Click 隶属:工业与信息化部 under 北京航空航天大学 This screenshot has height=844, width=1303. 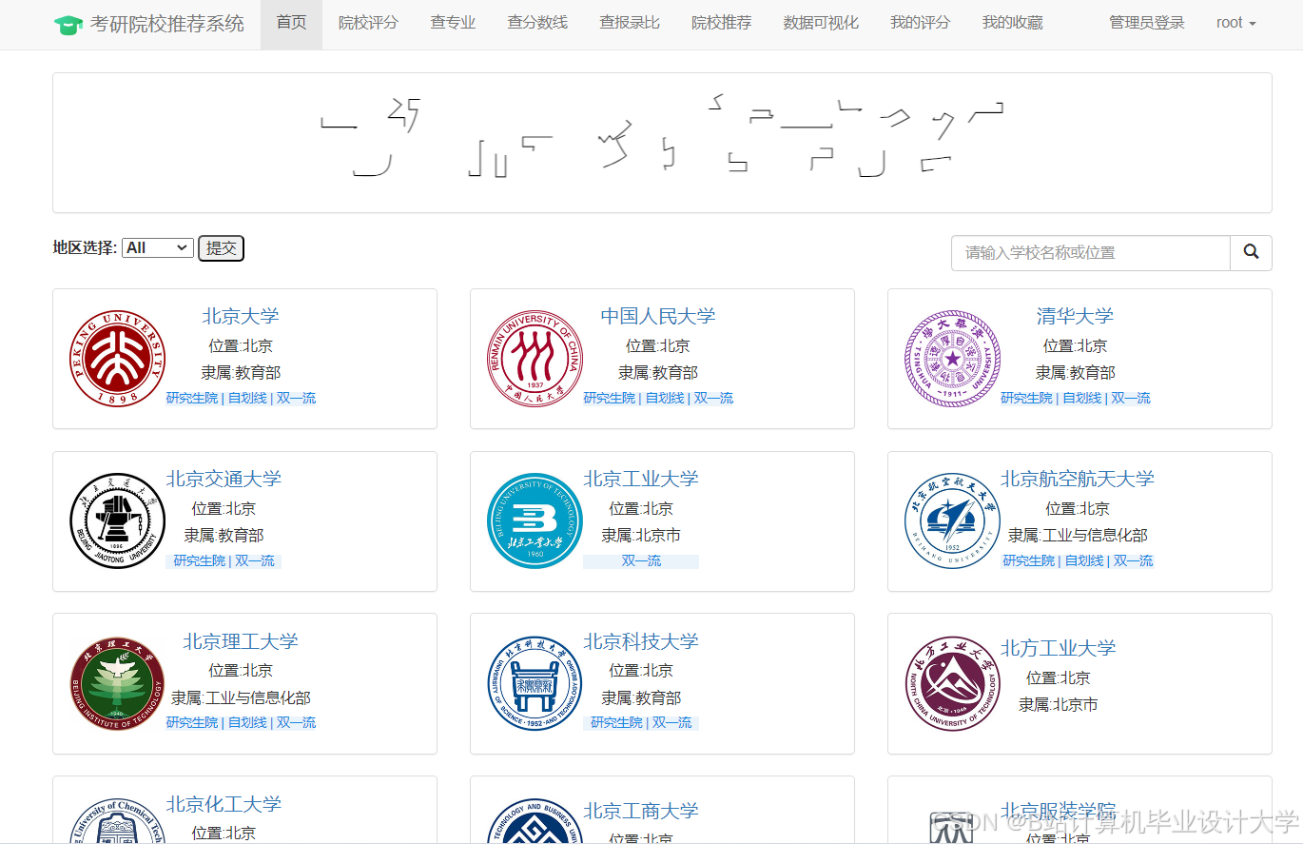(1078, 536)
